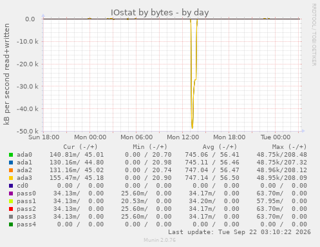The height and width of the screenshot is (247, 320).
Task: Click the cd0 dark blue legend swatch
Action: tap(11, 186)
